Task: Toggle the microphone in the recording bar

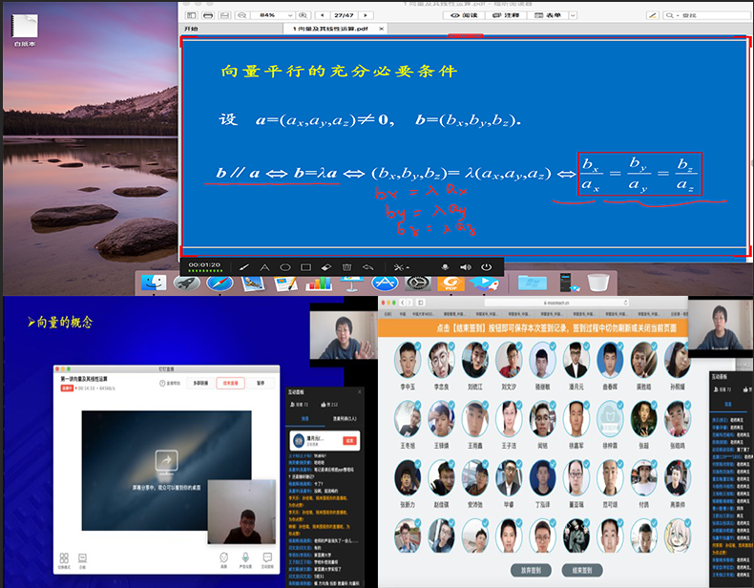Action: [445, 267]
